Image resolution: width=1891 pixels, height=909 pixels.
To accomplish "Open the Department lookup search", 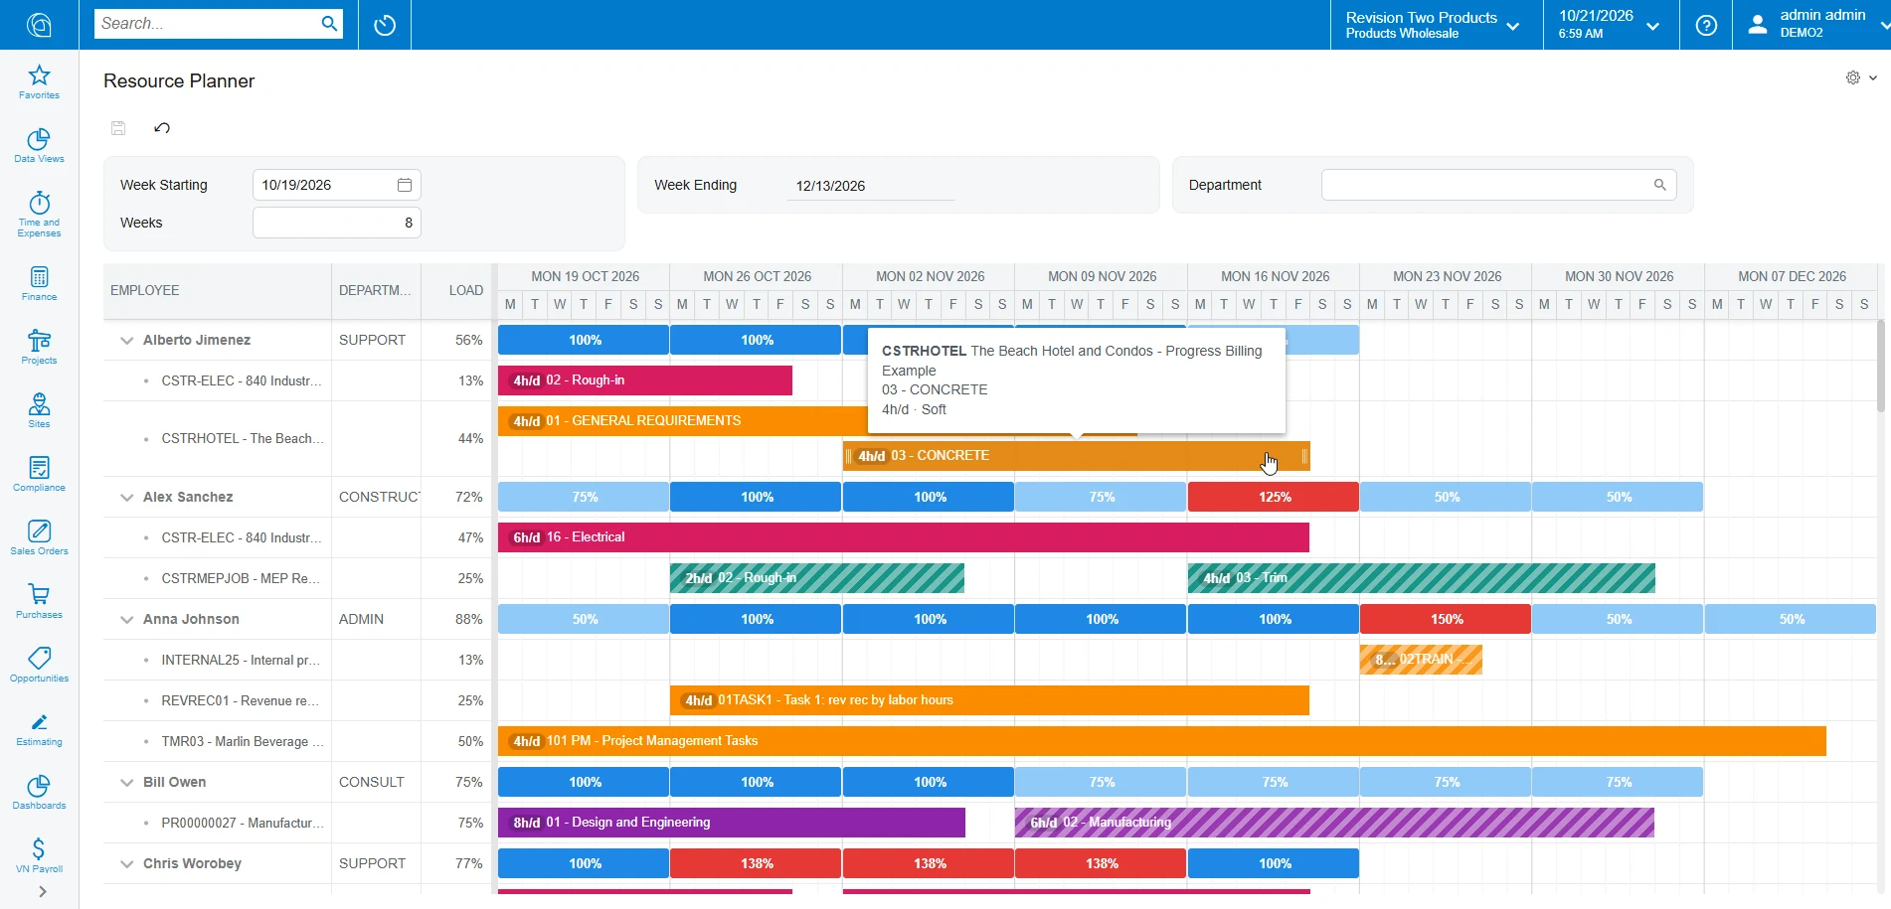I will click(x=1659, y=185).
